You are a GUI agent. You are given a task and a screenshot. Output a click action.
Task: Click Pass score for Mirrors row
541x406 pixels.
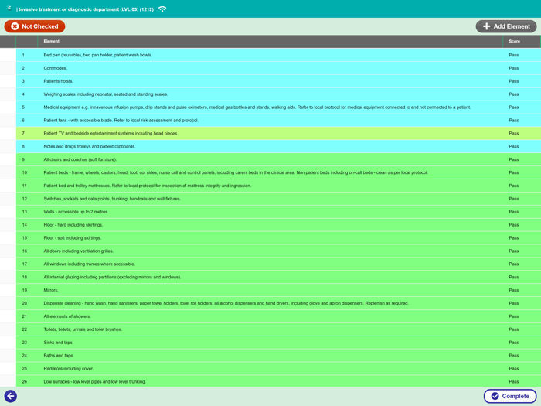pos(514,290)
